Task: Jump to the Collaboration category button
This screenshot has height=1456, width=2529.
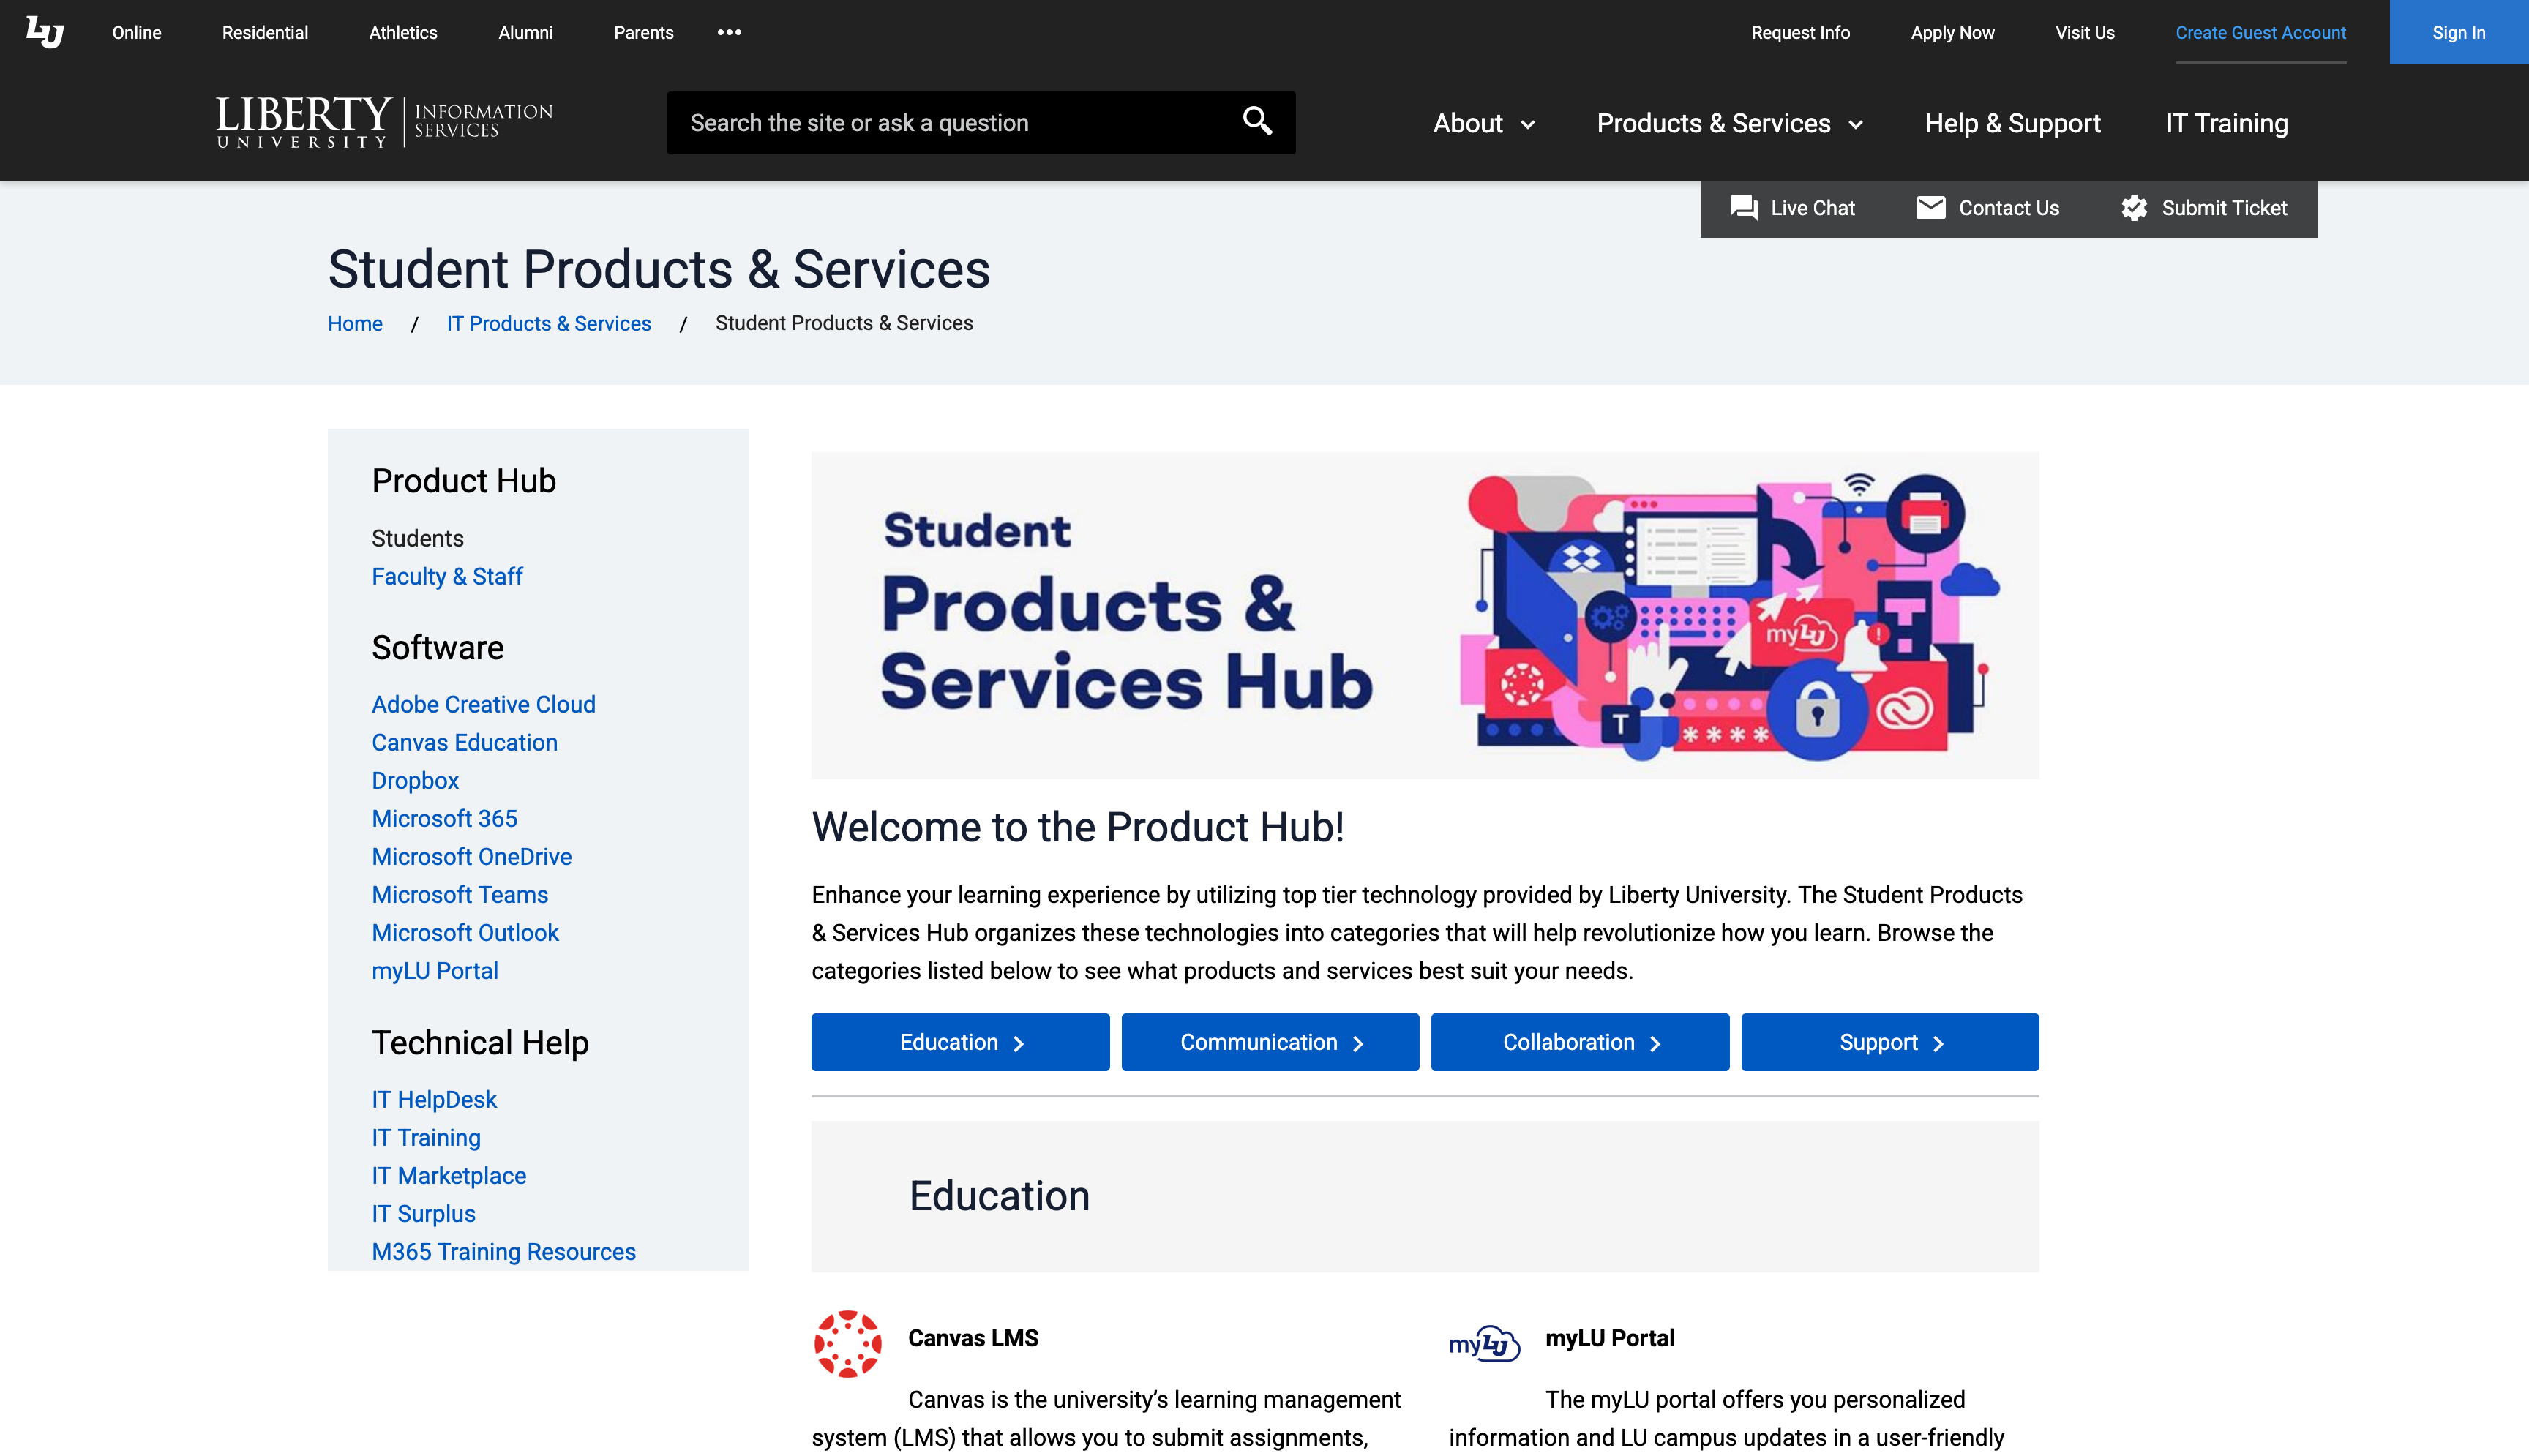Action: point(1580,1042)
